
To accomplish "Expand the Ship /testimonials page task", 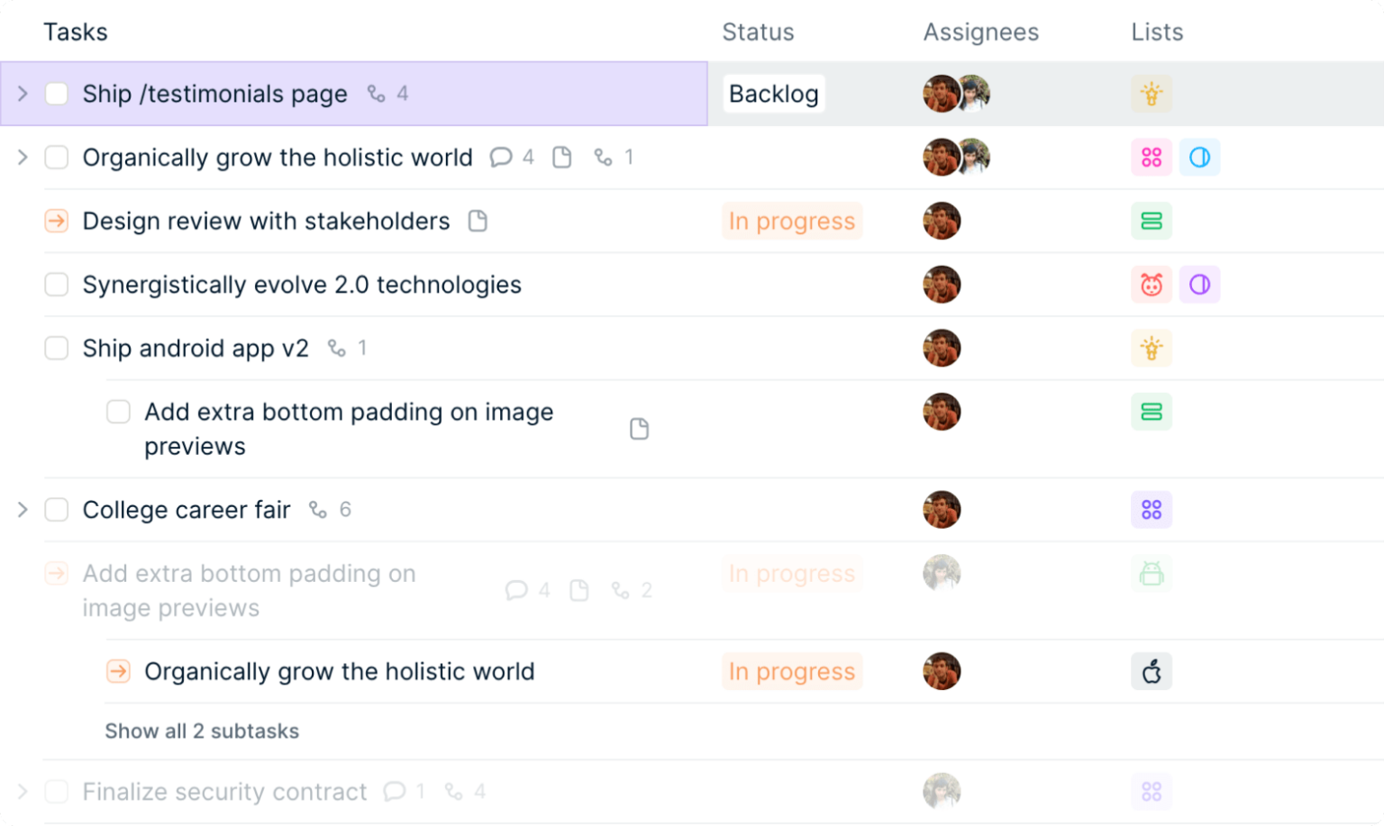I will coord(22,93).
